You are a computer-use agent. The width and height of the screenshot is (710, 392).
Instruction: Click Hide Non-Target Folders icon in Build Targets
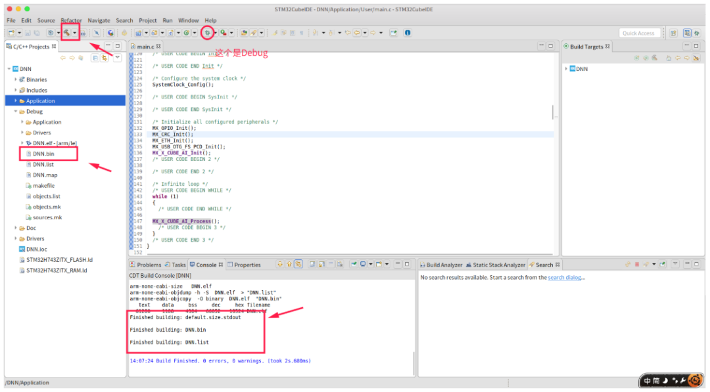[x=696, y=58]
